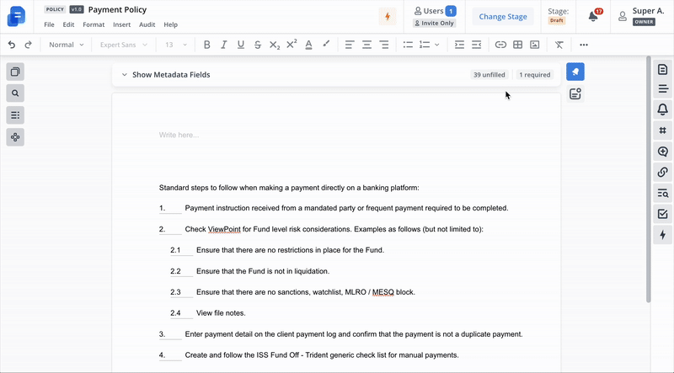Click the Write here... text field

pos(179,135)
